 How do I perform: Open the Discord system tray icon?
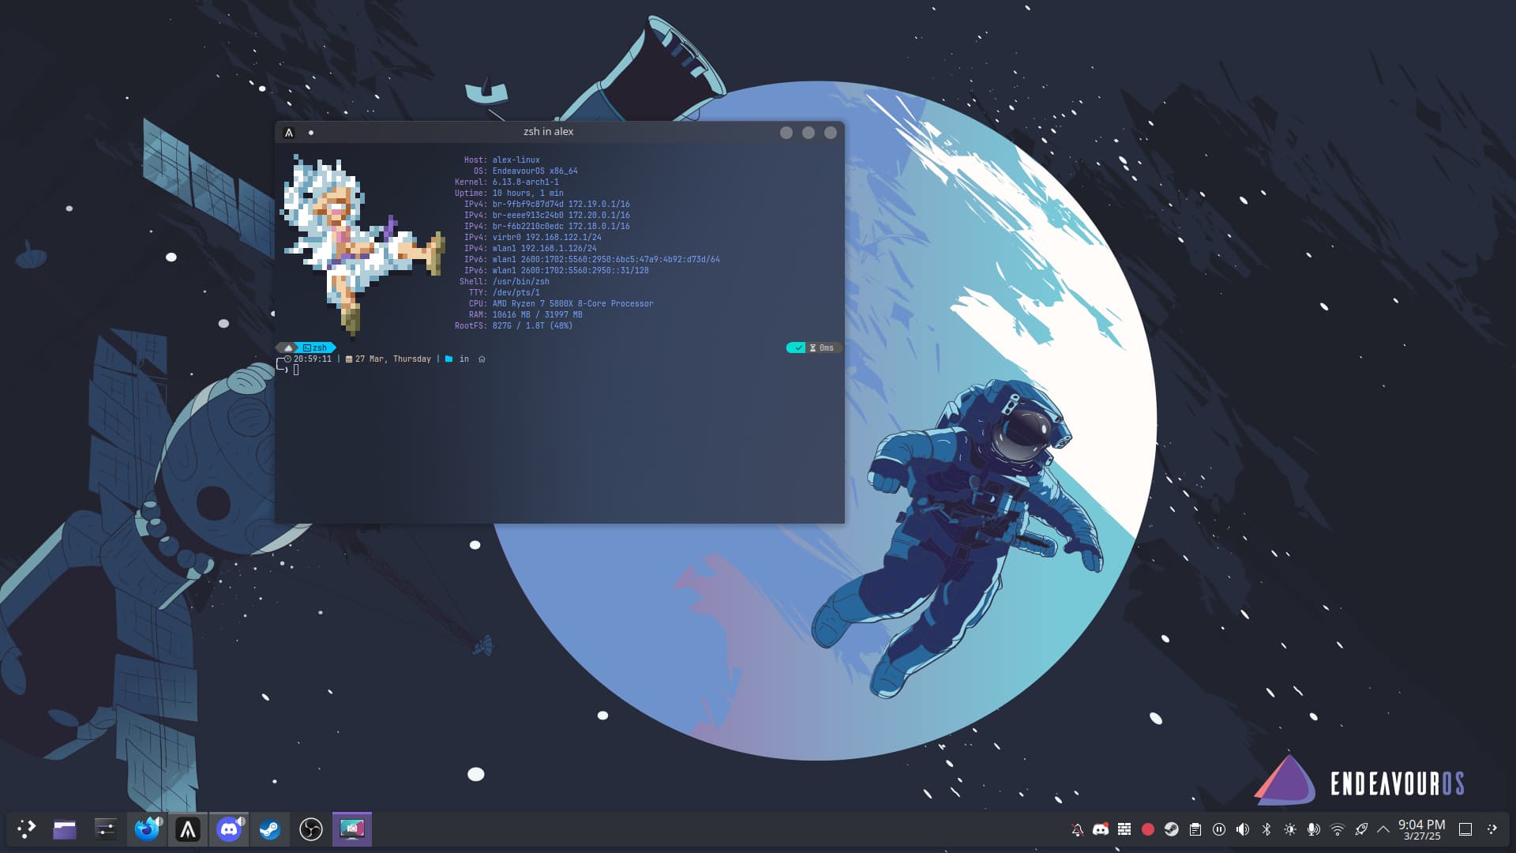1101,829
